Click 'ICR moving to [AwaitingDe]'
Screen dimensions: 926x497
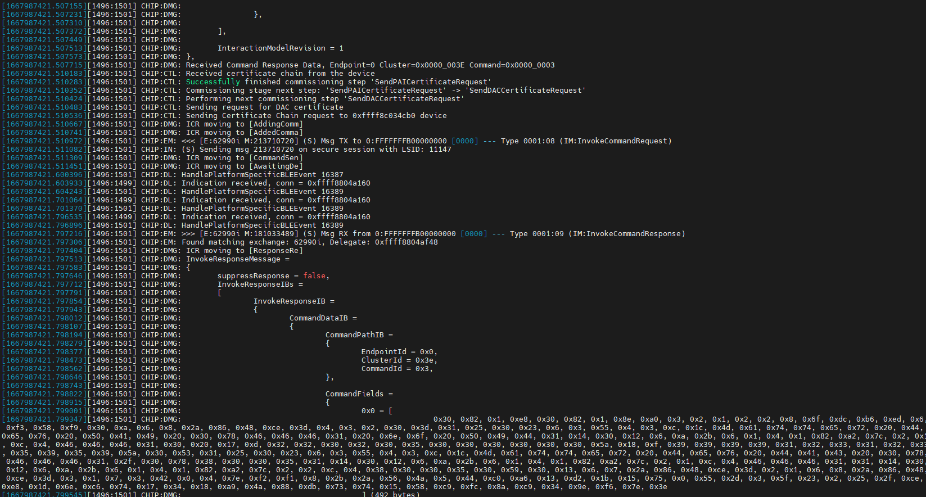click(x=245, y=166)
